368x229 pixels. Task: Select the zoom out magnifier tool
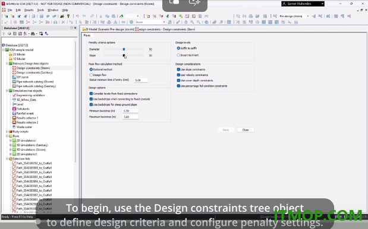199,22
